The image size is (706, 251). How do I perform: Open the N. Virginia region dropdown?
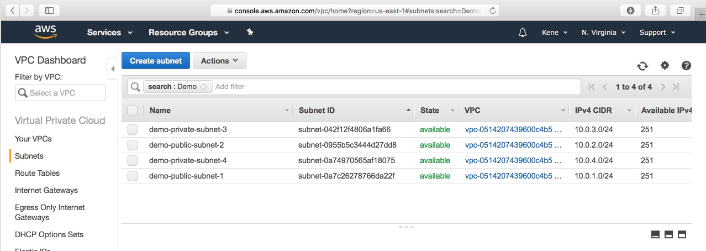pos(603,33)
